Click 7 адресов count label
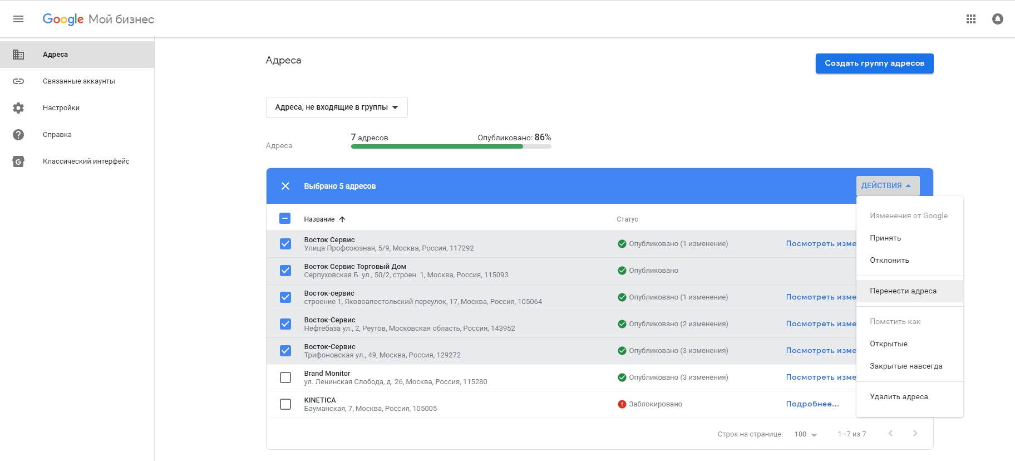 click(x=369, y=138)
